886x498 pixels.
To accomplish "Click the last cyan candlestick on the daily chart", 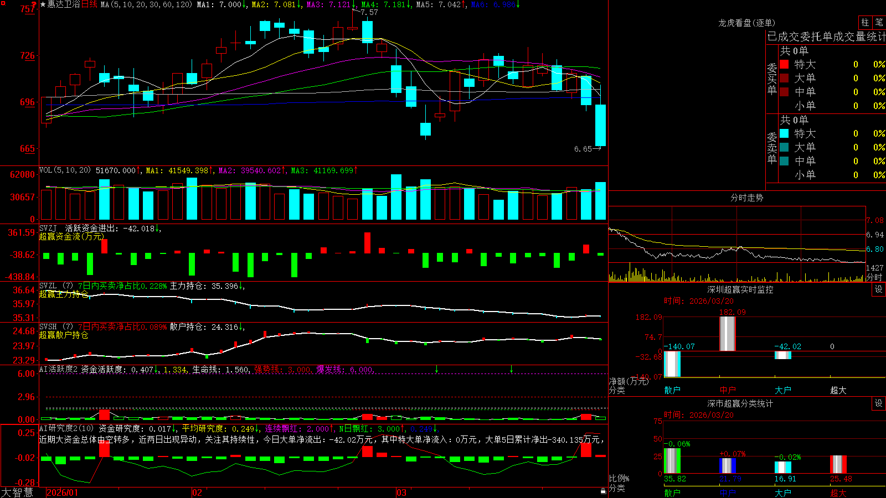I will (x=600, y=125).
